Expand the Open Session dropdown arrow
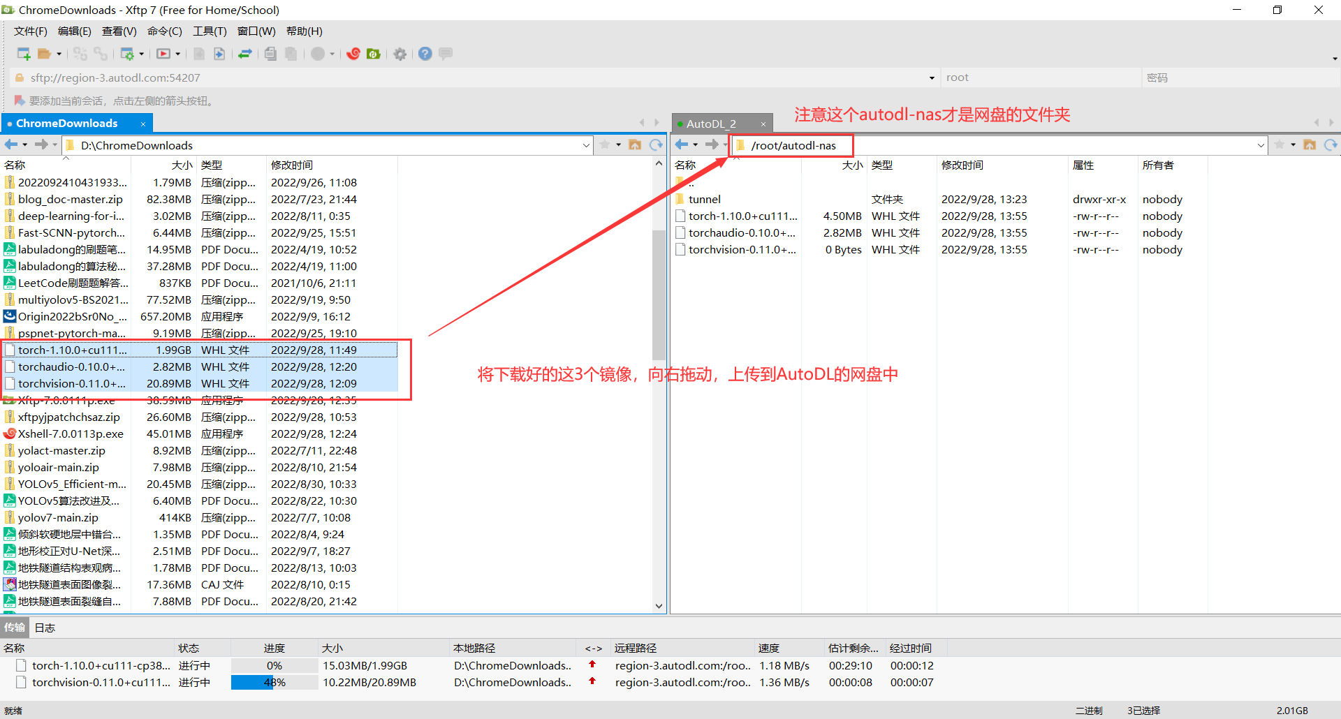The height and width of the screenshot is (719, 1341). [59, 54]
